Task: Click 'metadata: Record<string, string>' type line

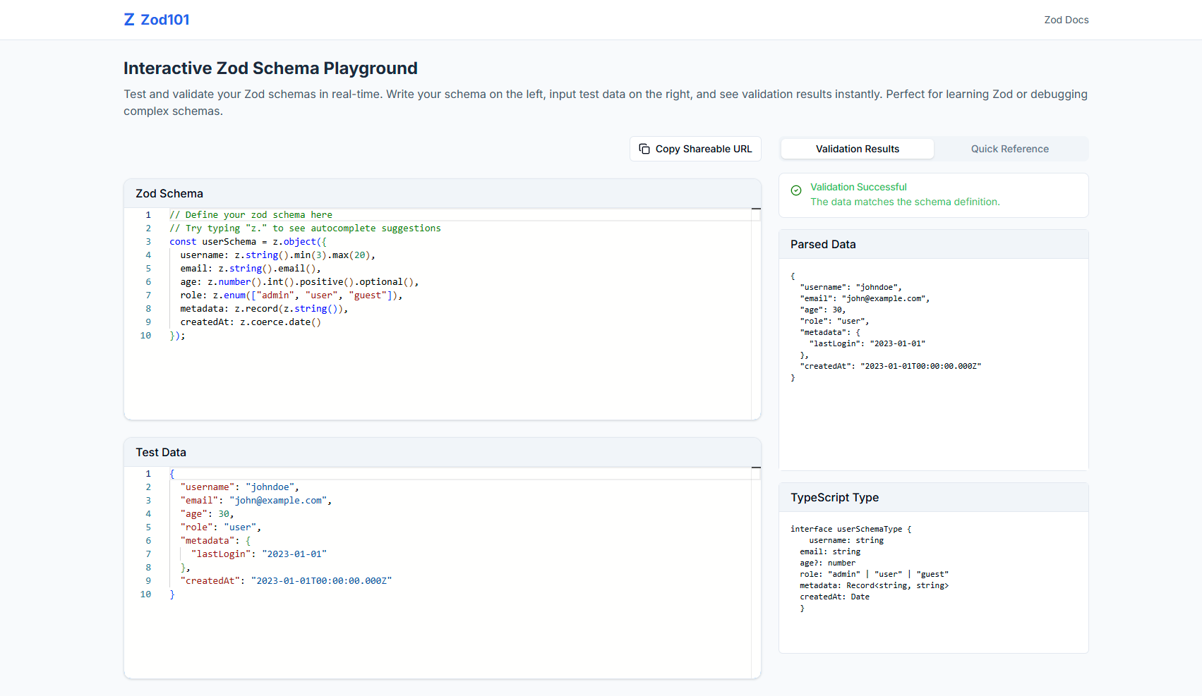Action: 874,585
